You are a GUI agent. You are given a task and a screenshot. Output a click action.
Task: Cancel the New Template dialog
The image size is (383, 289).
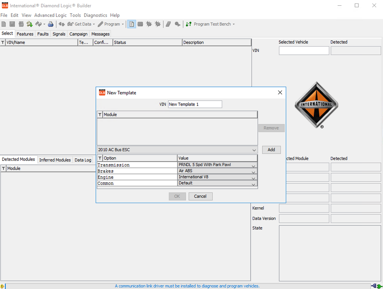[200, 196]
